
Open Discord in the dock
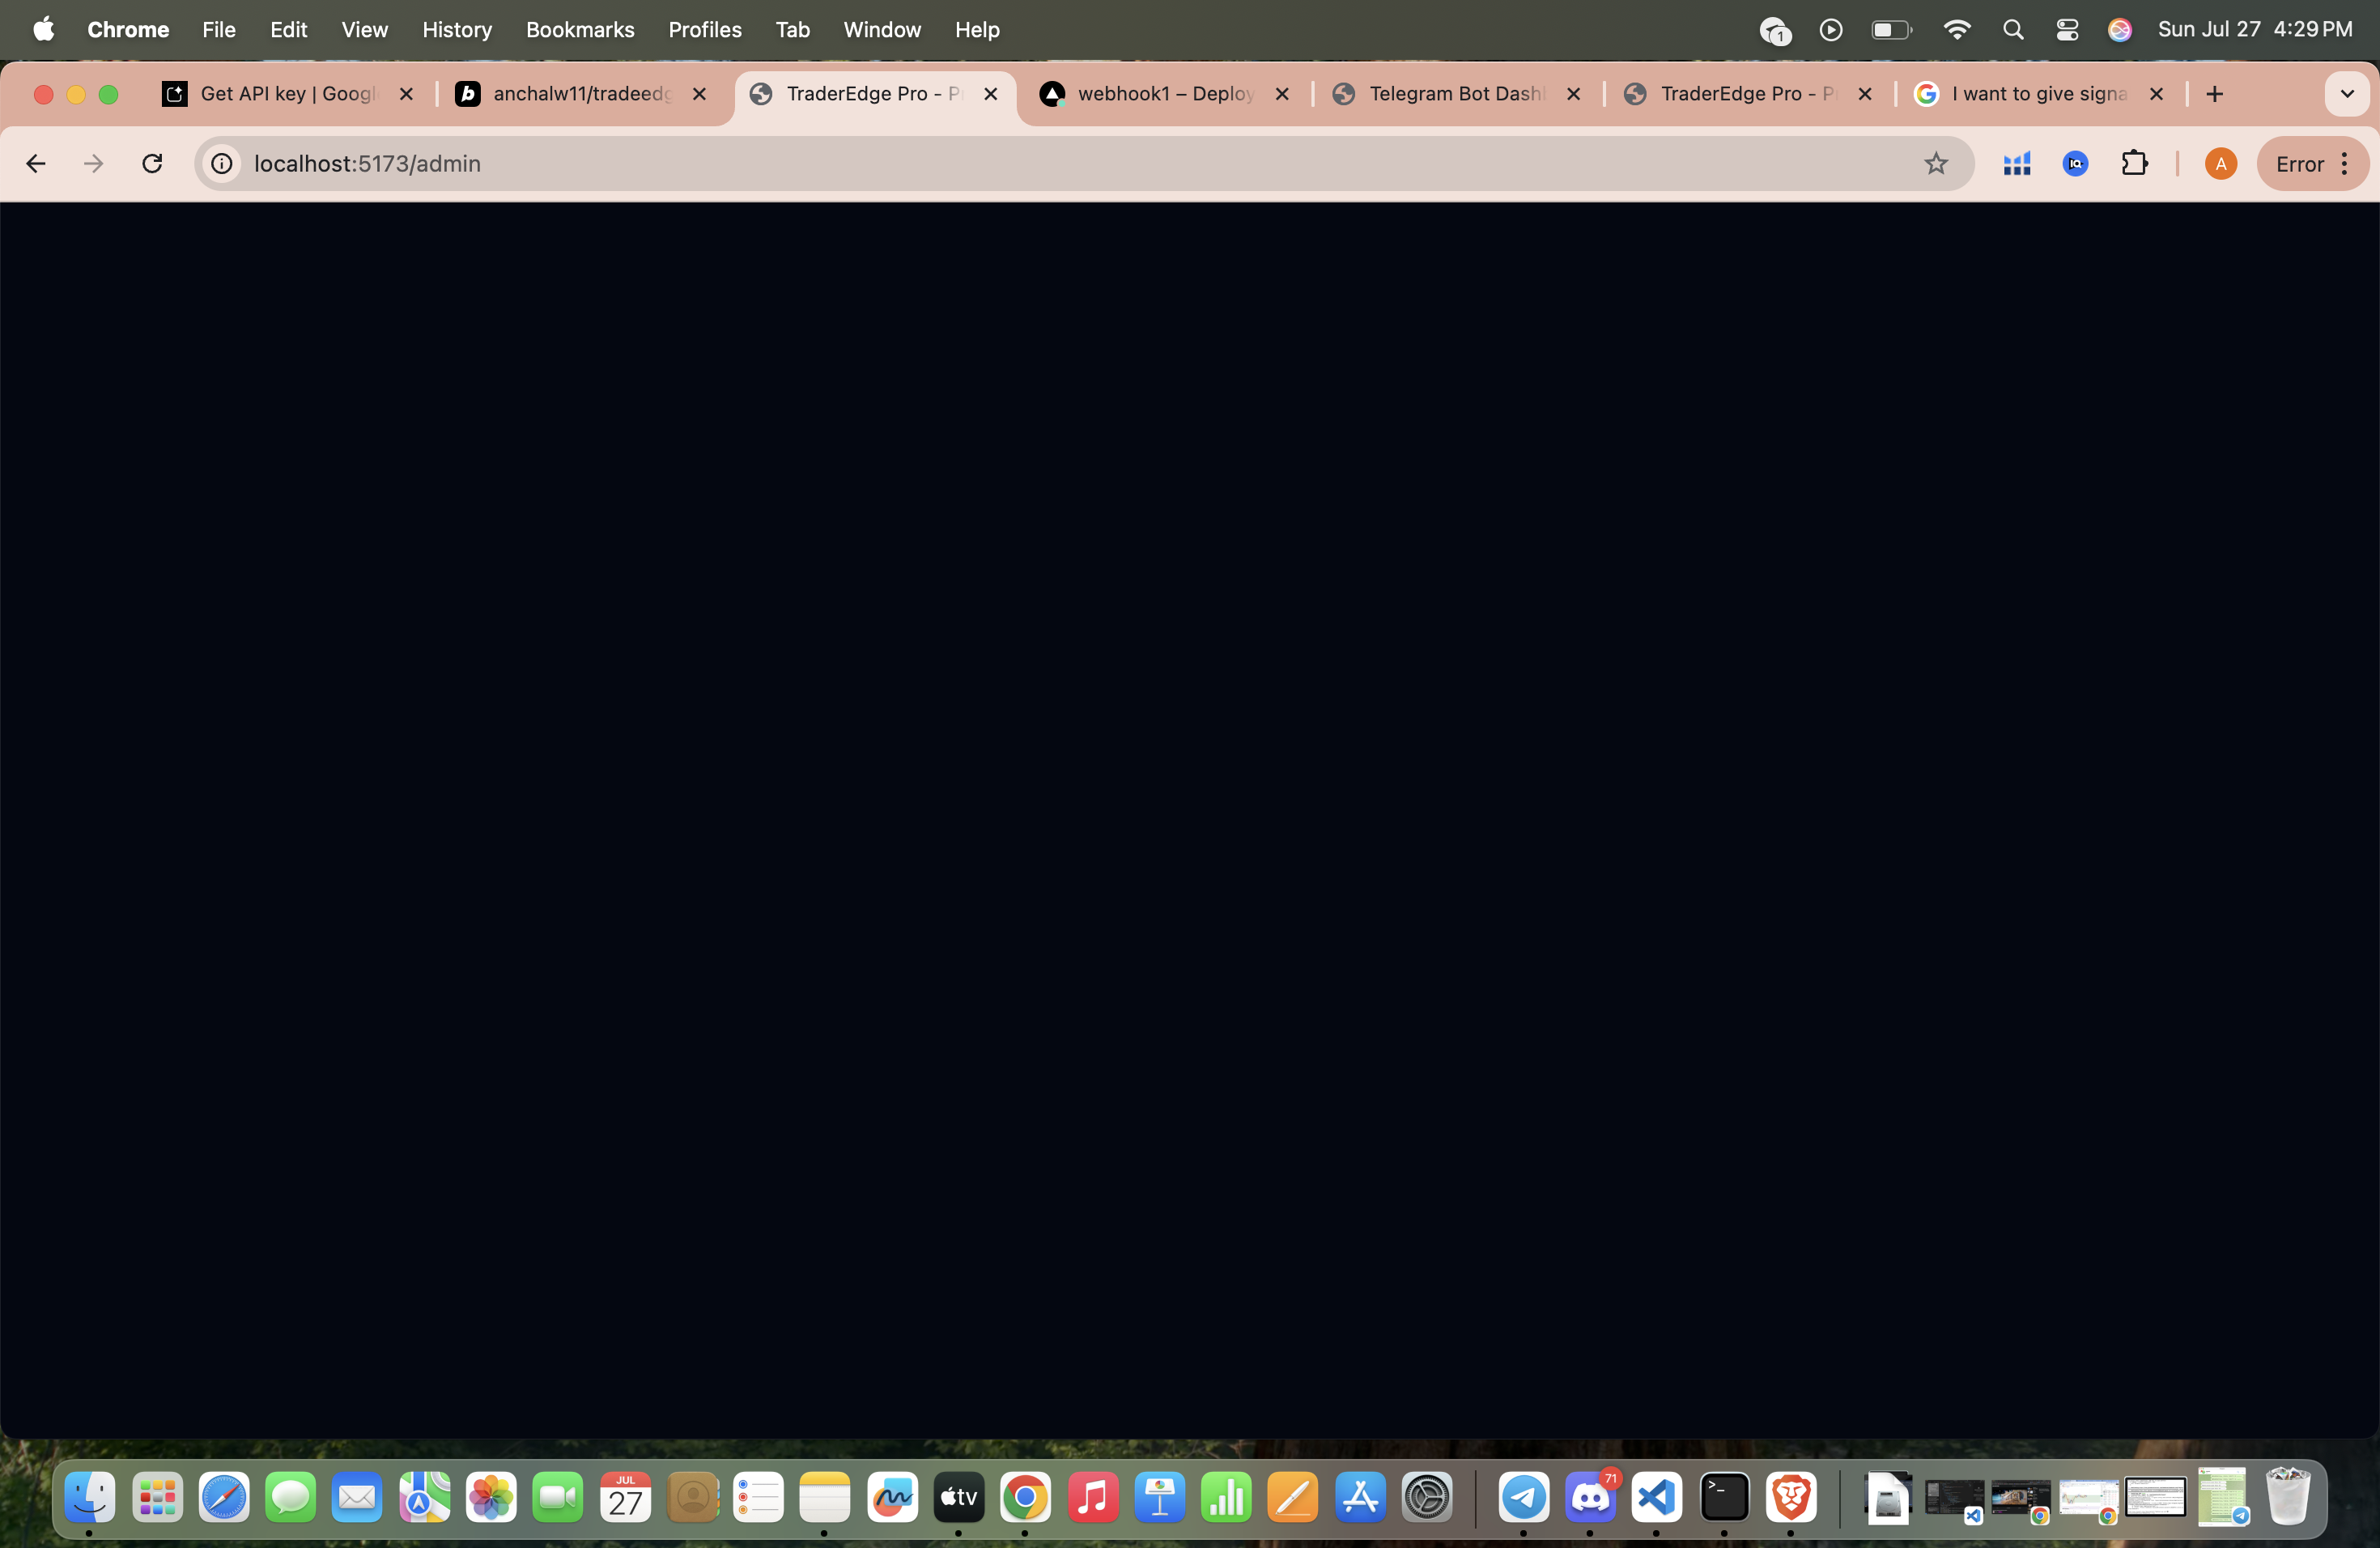(x=1589, y=1497)
